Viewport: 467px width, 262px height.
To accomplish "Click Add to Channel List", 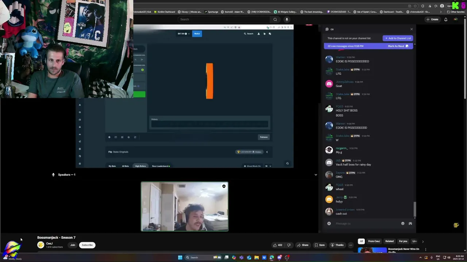I will [398, 38].
